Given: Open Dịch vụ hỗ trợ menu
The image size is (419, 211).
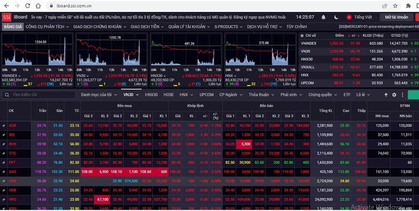Looking at the screenshot, I should coord(264,26).
